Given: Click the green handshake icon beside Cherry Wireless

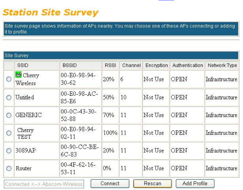Looking at the screenshot, I should point(18,75).
